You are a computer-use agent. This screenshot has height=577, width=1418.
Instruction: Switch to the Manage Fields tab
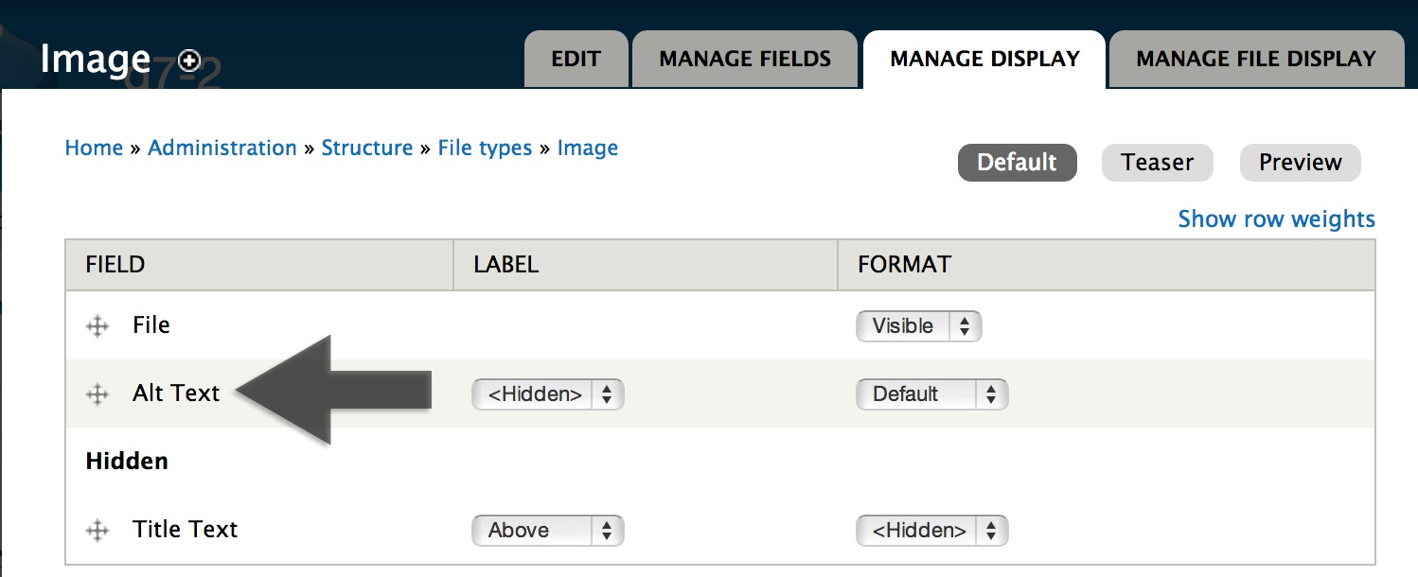[745, 59]
